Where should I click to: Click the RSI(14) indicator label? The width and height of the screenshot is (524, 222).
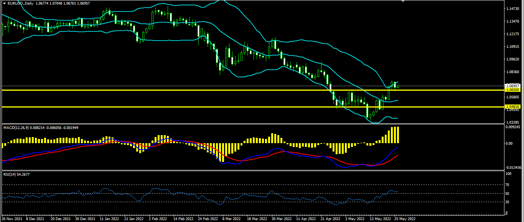click(x=10, y=174)
